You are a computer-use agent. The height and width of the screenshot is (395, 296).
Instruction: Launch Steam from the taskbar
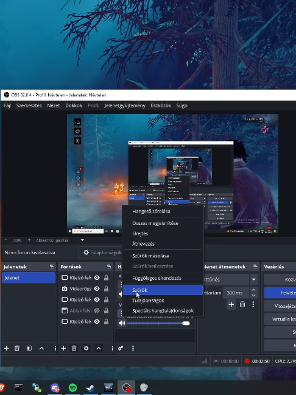(90, 388)
